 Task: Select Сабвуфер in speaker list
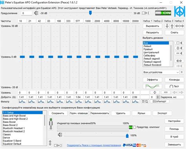pos(150,56)
